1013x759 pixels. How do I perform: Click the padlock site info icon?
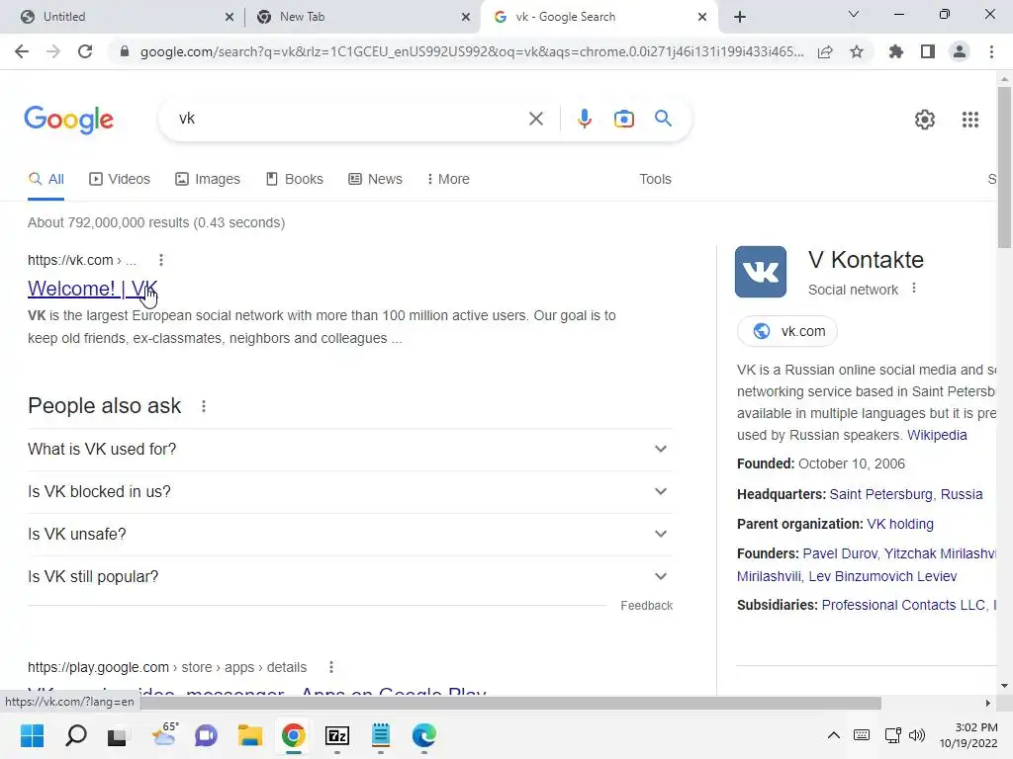pyautogui.click(x=125, y=51)
